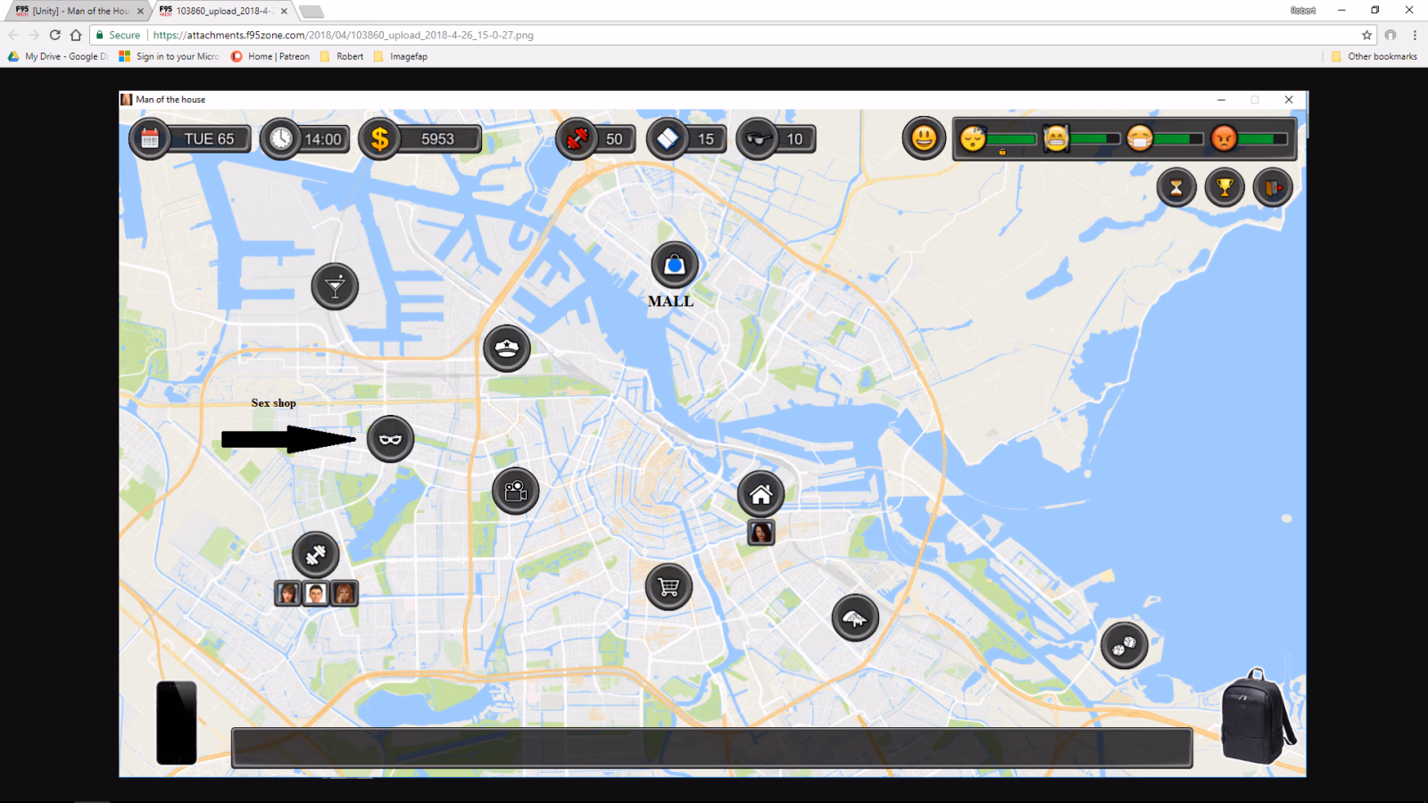Select the middle male portrait below gym
Screen dimensions: 1428x803
click(x=316, y=593)
